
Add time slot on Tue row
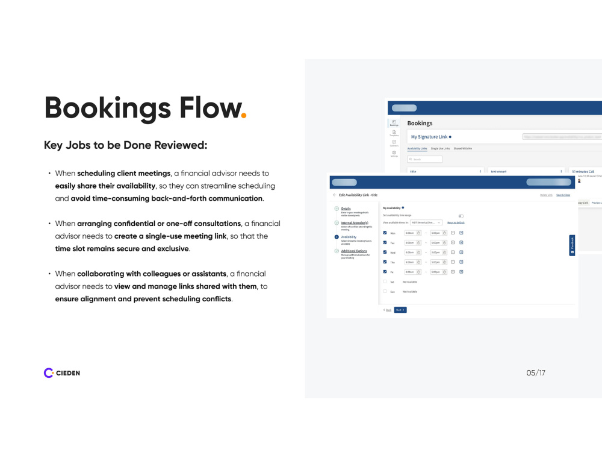coord(461,242)
